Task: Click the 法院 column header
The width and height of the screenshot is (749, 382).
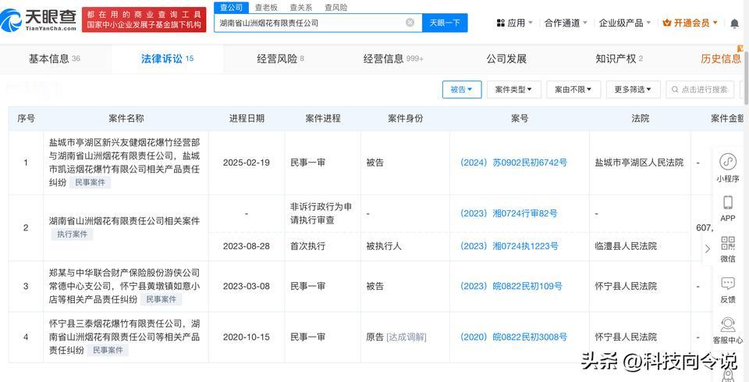Action: coord(640,119)
